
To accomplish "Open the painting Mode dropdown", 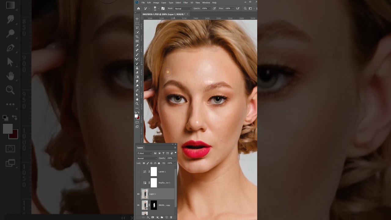I will pos(183,9).
